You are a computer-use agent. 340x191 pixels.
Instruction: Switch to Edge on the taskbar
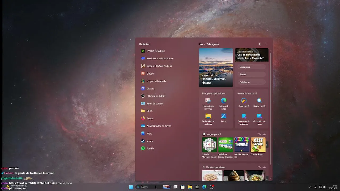click(x=204, y=187)
